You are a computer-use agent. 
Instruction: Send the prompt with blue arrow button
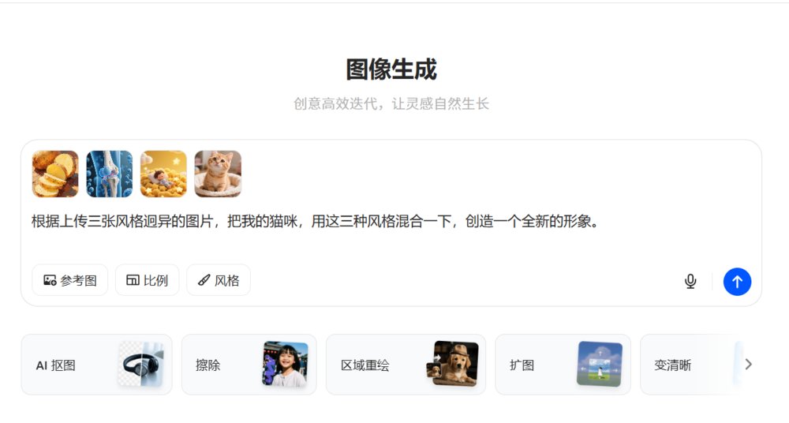737,282
